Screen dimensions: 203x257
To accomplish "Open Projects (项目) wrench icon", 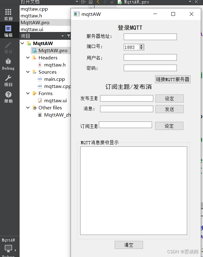I will tap(8, 78).
